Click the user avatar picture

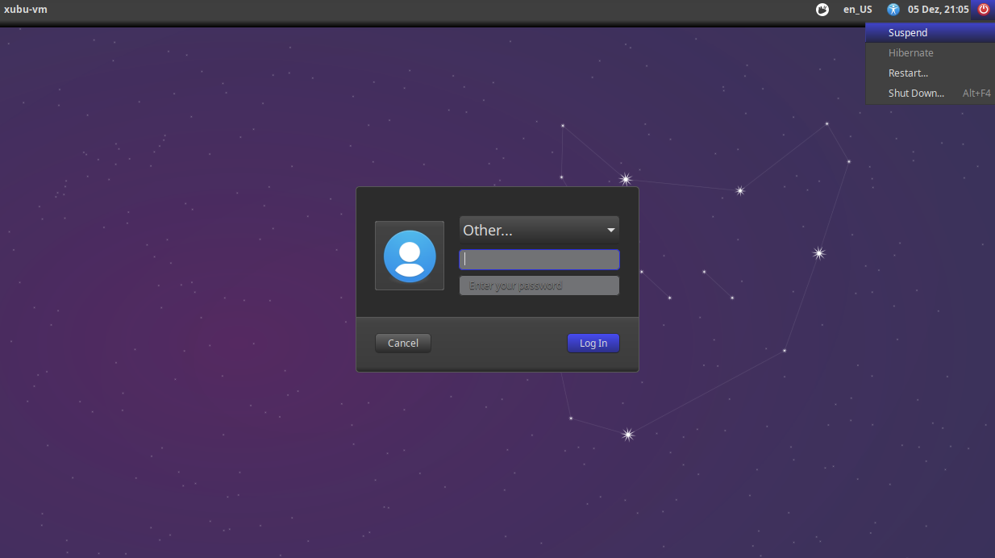pos(410,256)
